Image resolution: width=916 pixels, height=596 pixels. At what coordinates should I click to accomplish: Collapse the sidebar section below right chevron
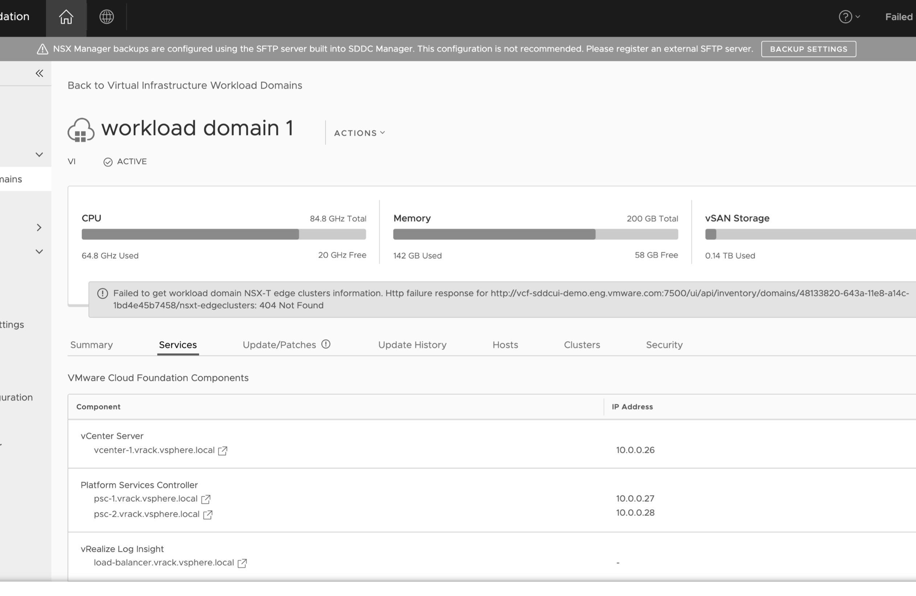tap(39, 252)
